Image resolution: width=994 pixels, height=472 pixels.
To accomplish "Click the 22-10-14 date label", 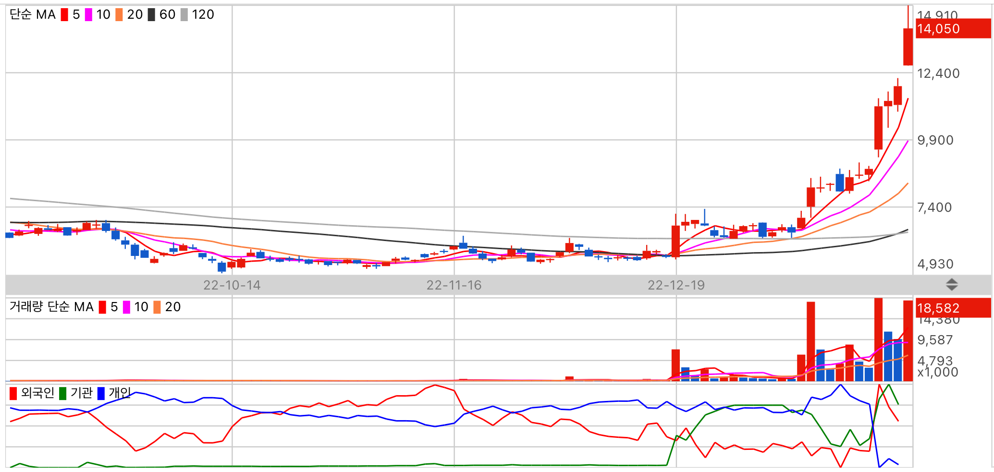I will (232, 285).
